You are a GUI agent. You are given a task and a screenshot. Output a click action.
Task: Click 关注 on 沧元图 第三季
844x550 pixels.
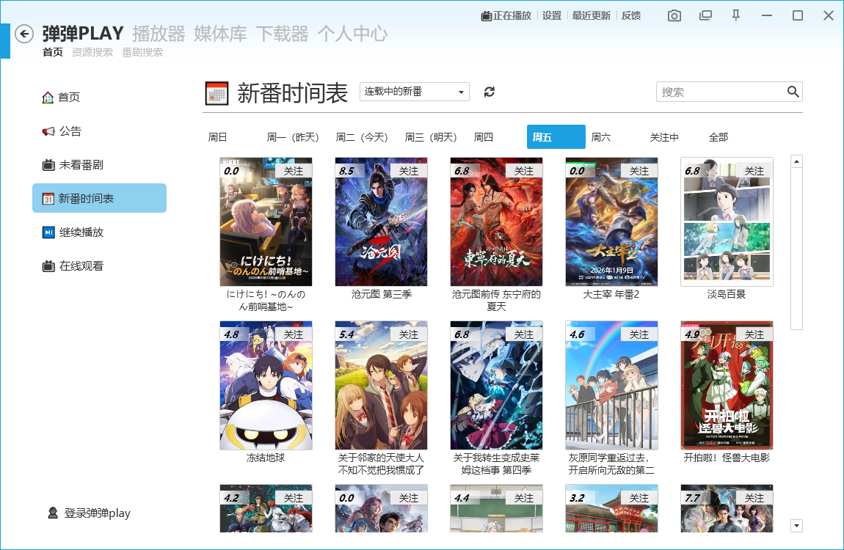point(409,171)
